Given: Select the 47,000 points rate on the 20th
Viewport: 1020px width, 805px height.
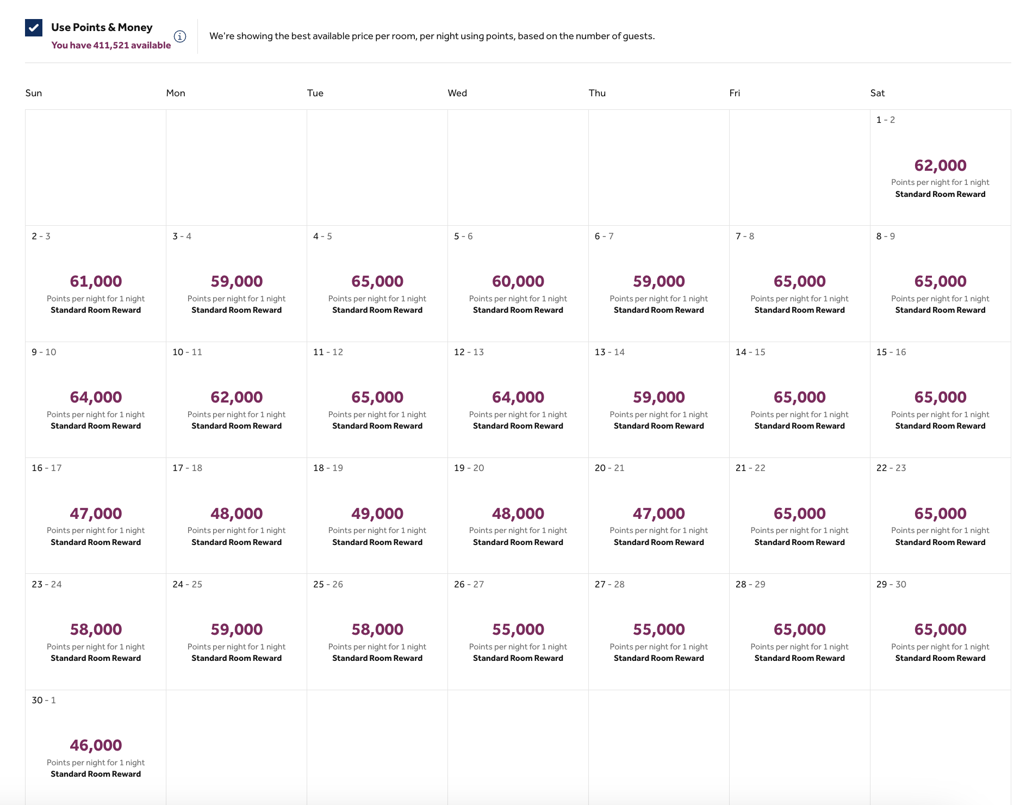Looking at the screenshot, I should [658, 513].
